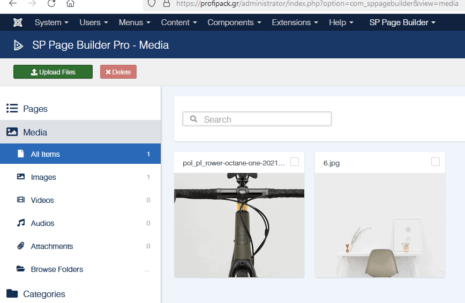
Task: Click the Images icon in sidebar
Action: coord(21,177)
